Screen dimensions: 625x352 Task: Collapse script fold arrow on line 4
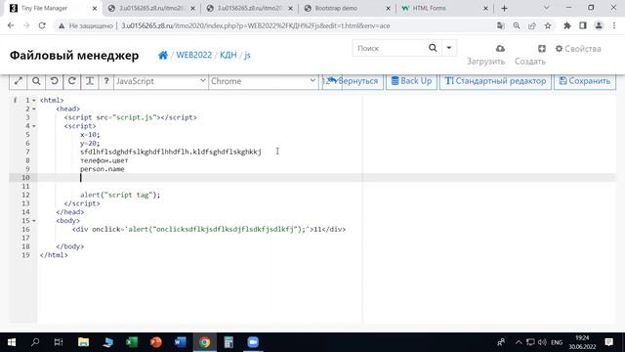tap(34, 126)
